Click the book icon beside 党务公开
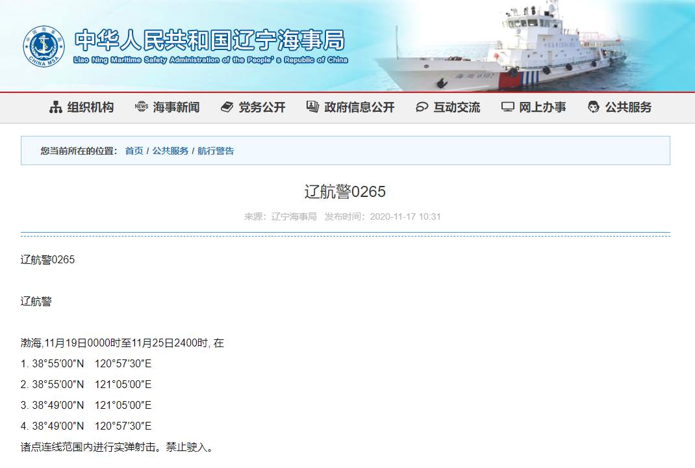This screenshot has width=695, height=468. (x=227, y=107)
